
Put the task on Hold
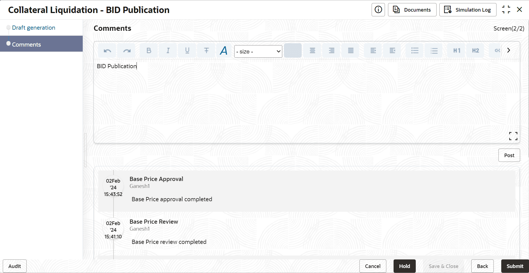(405, 266)
